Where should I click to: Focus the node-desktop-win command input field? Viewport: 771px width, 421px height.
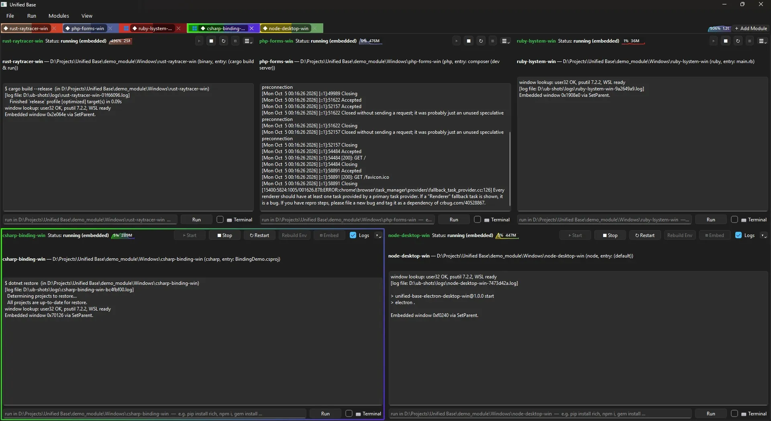541,414
